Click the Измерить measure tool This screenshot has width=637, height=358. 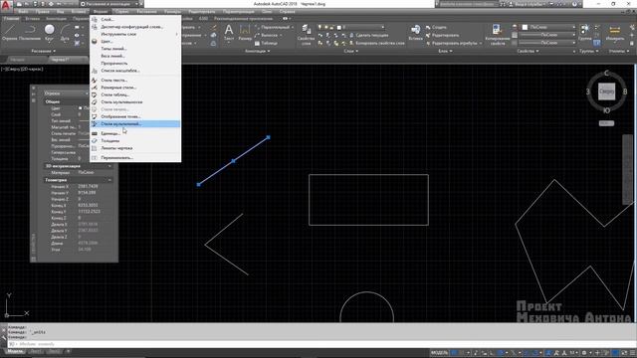pos(615,32)
